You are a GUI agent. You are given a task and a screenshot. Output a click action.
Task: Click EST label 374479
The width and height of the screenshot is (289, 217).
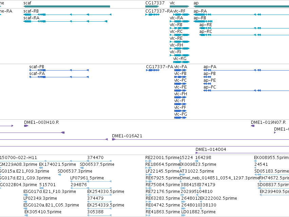[95, 198]
